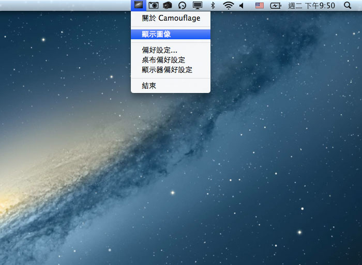This screenshot has height=265, width=362.
Task: Select 結束 to quit Camouflage
Action: tap(171, 86)
